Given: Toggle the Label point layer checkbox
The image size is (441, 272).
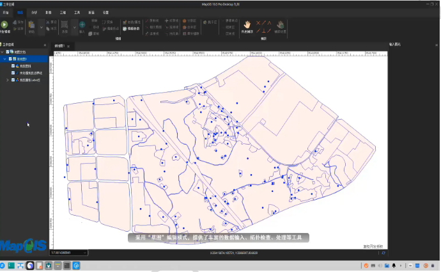Looking at the screenshot, I should coord(13,80).
